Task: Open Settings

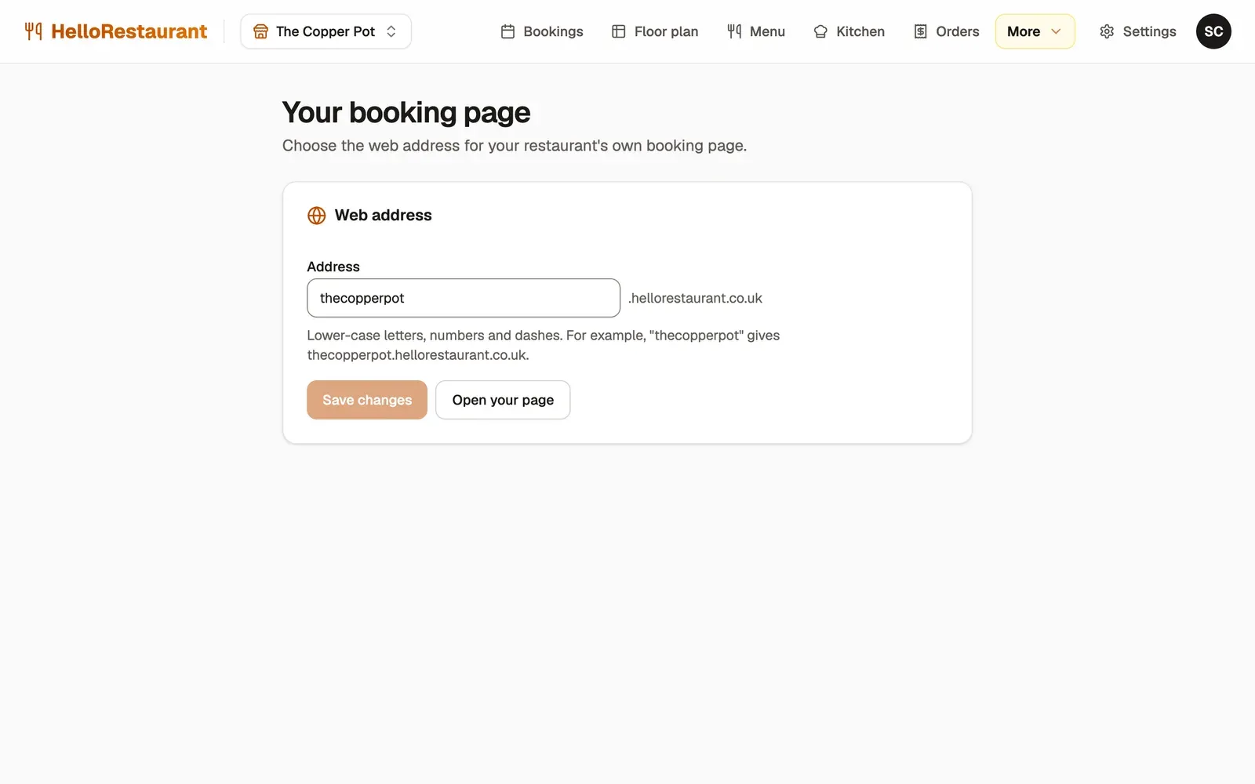Action: coord(1138,31)
